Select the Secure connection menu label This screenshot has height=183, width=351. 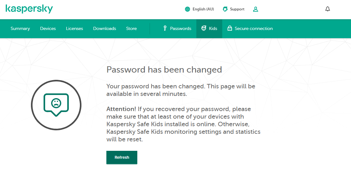click(254, 28)
